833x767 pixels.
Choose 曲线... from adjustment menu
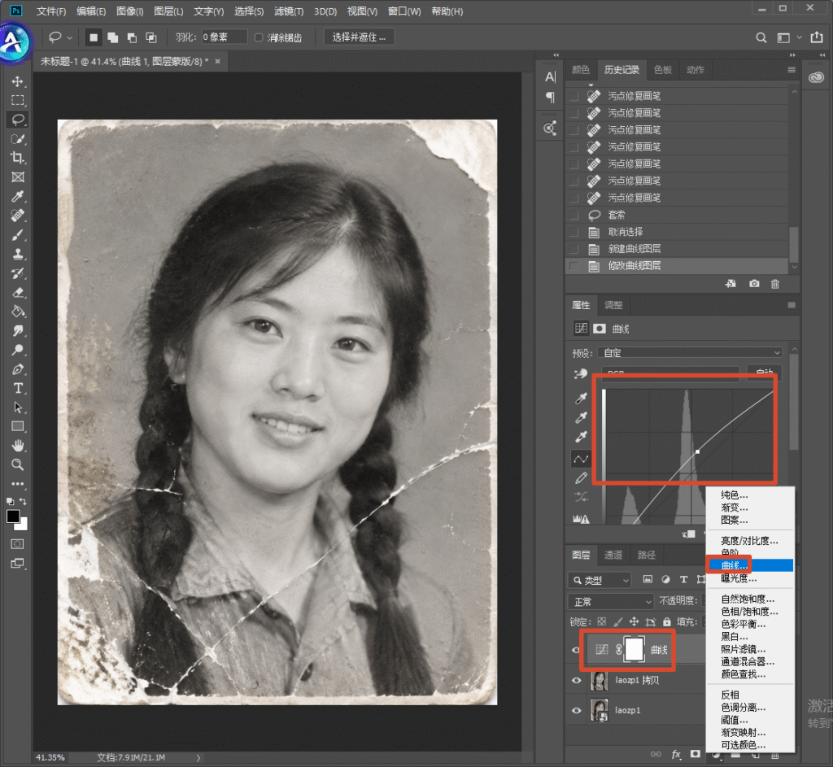[x=749, y=565]
